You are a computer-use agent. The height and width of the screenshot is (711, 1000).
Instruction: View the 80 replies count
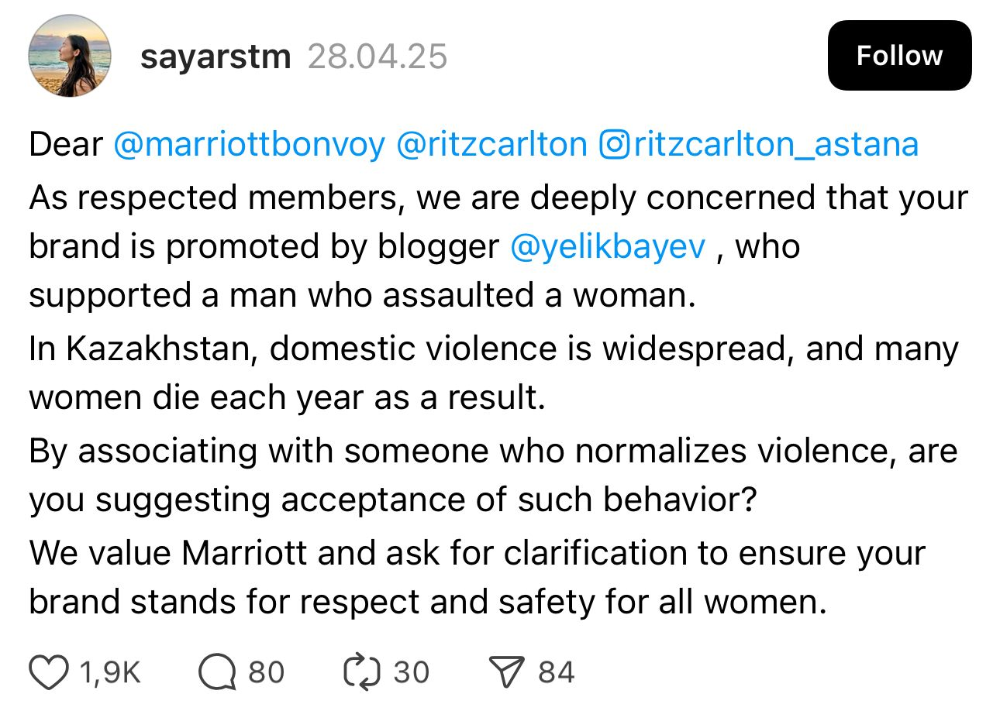(x=266, y=671)
